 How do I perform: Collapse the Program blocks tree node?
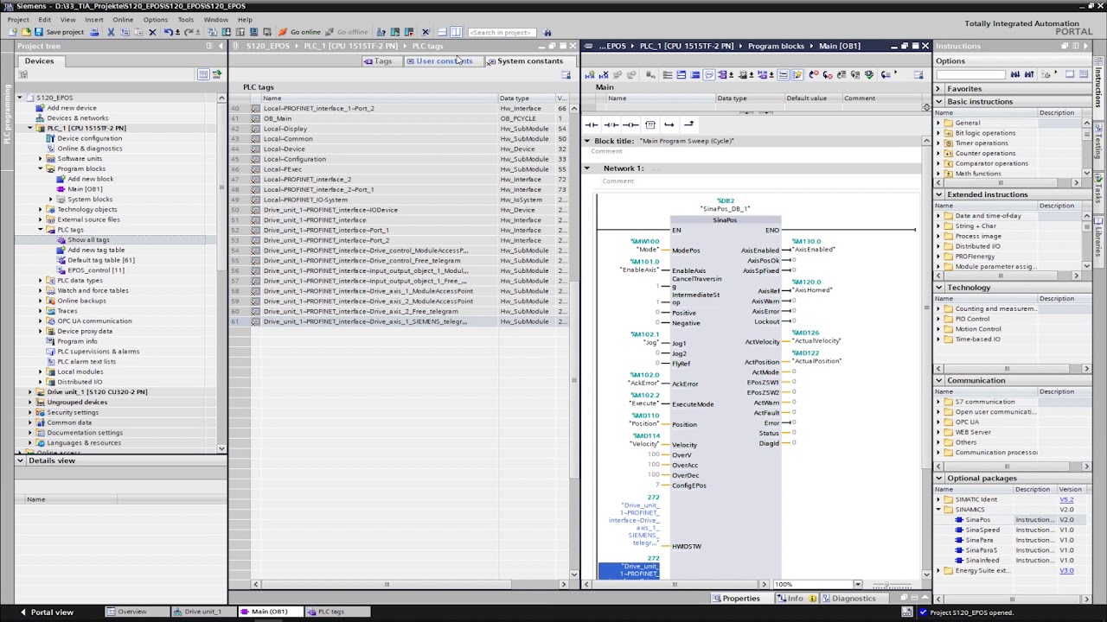pyautogui.click(x=40, y=169)
